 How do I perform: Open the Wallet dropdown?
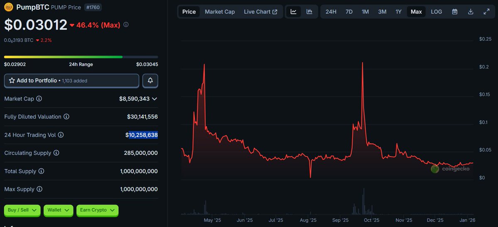(59, 210)
